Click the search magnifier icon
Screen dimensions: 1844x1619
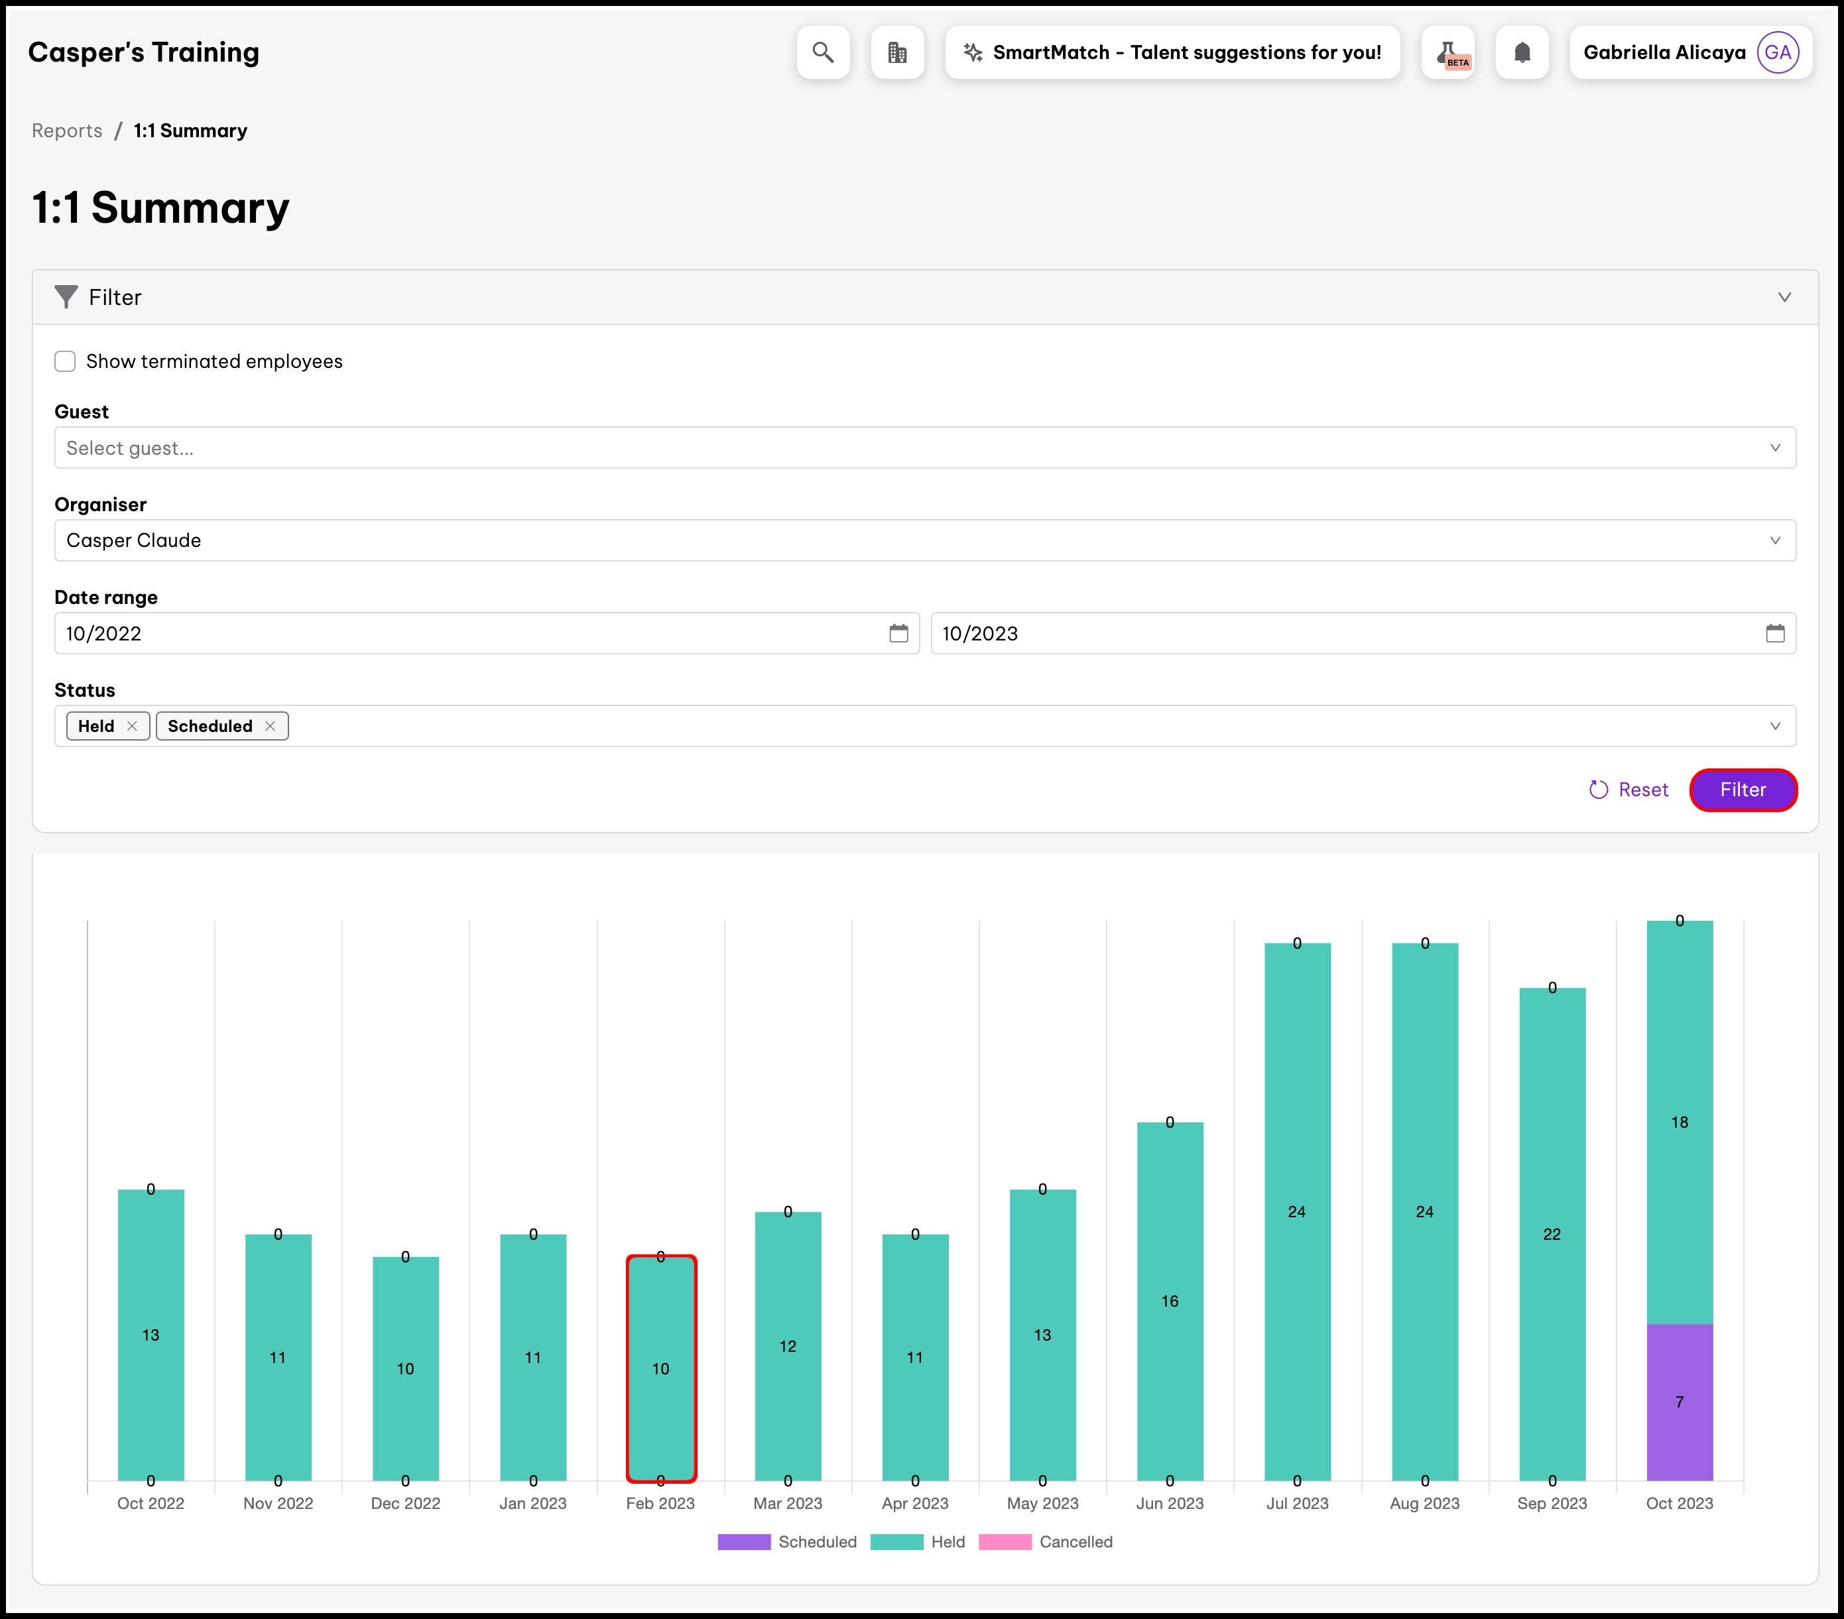(822, 52)
